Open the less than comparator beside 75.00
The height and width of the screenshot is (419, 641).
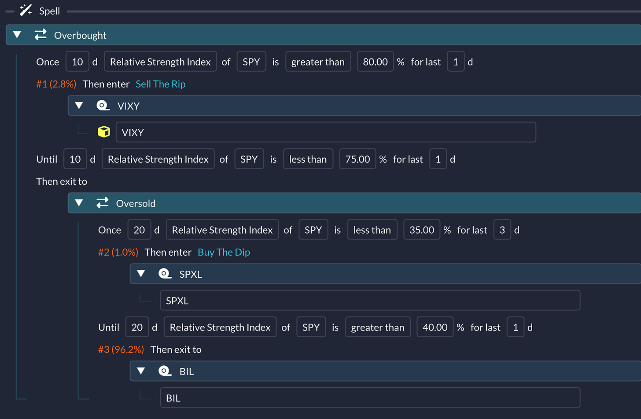coord(308,159)
